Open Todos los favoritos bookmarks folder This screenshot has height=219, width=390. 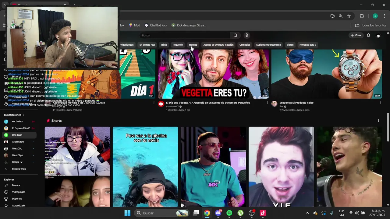point(371,25)
